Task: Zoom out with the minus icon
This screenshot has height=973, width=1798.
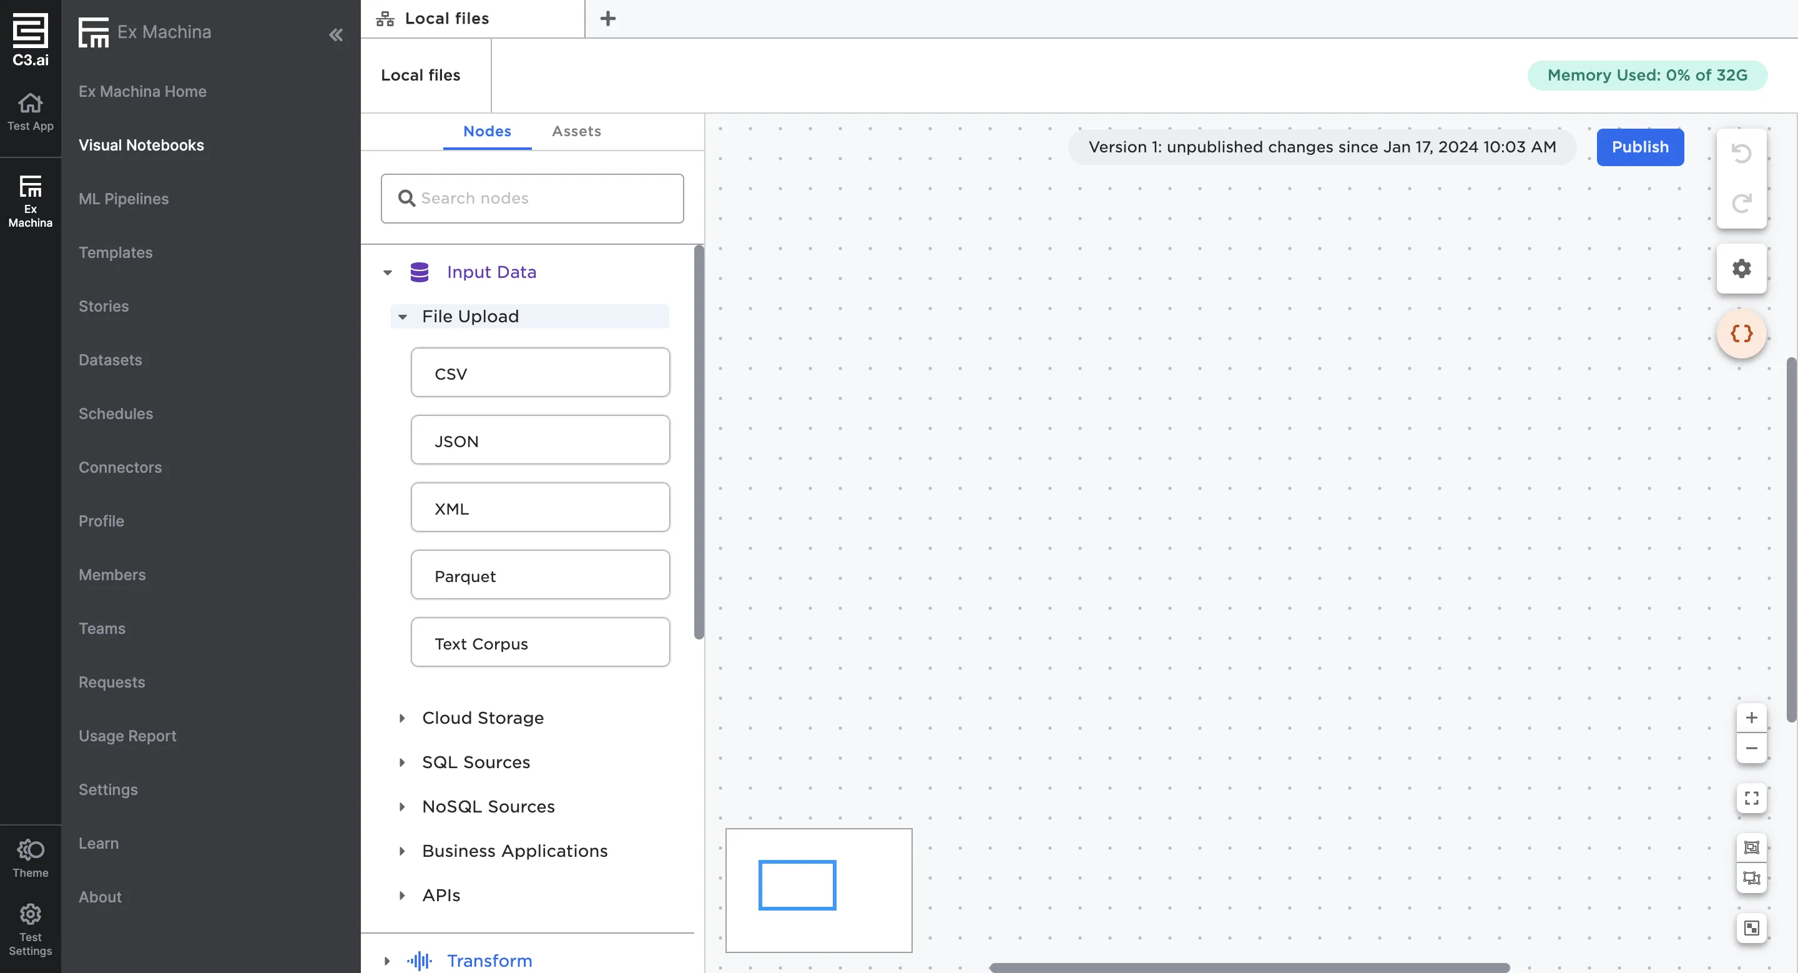Action: [1751, 748]
